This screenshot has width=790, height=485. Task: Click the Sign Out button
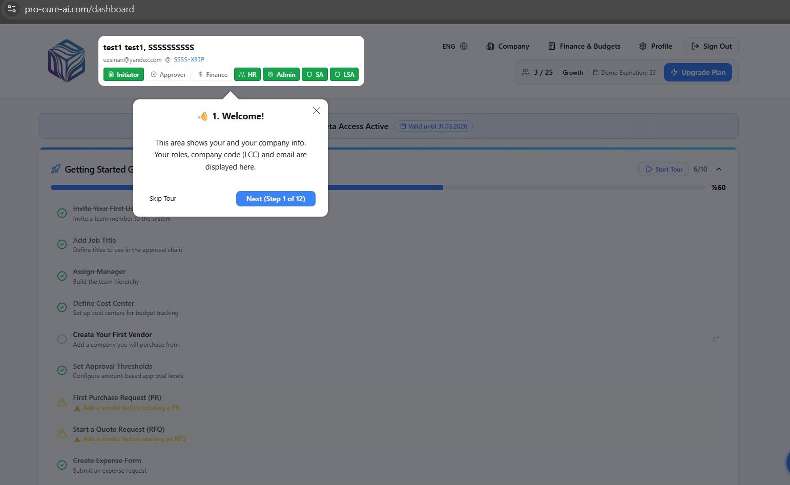point(711,46)
